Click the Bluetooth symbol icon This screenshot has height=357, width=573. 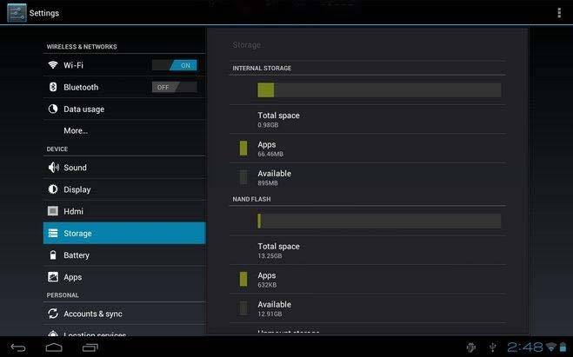tap(53, 87)
